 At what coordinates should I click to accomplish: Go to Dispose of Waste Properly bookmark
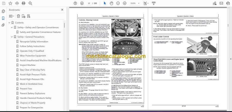(32, 103)
